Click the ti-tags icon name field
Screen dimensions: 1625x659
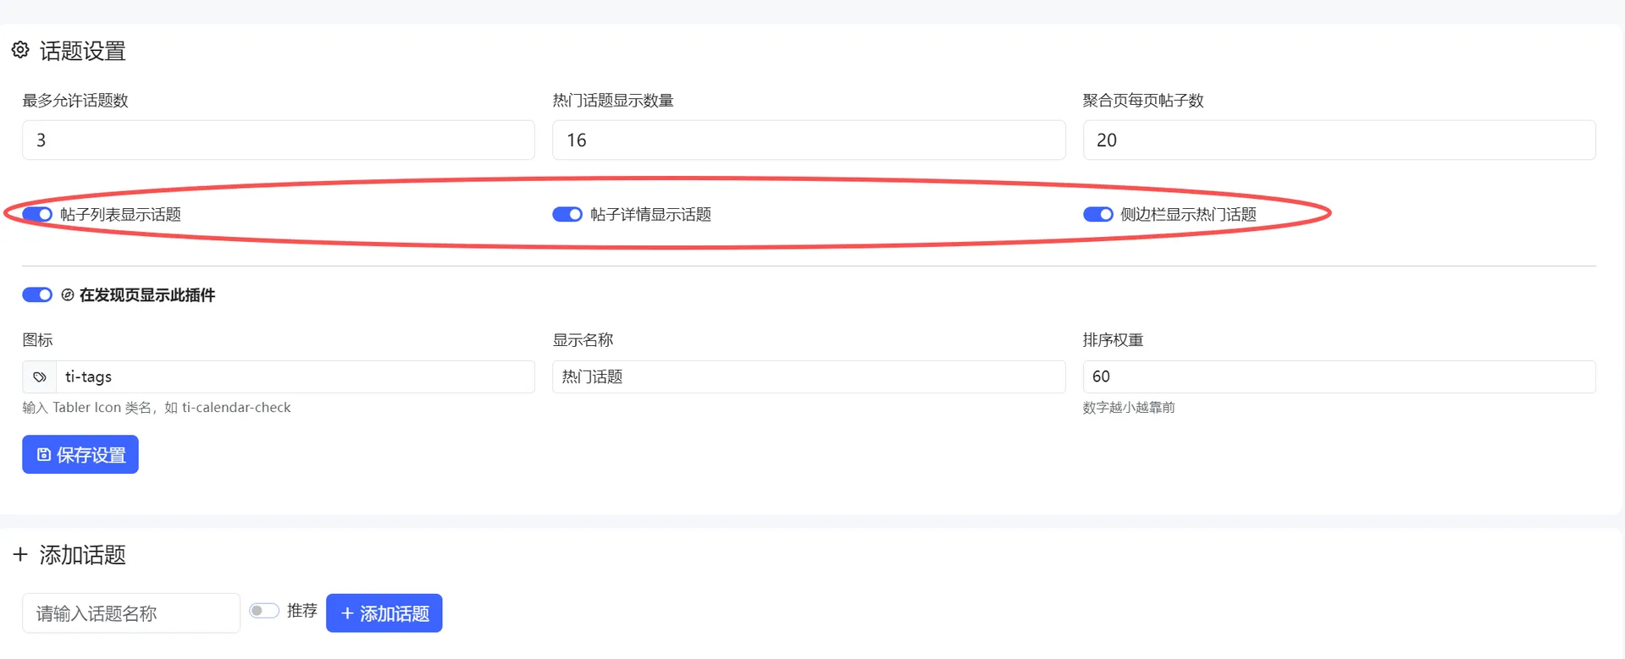(x=296, y=376)
